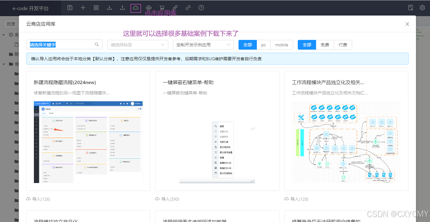Click the plus icon to create new item

click(83, 8)
